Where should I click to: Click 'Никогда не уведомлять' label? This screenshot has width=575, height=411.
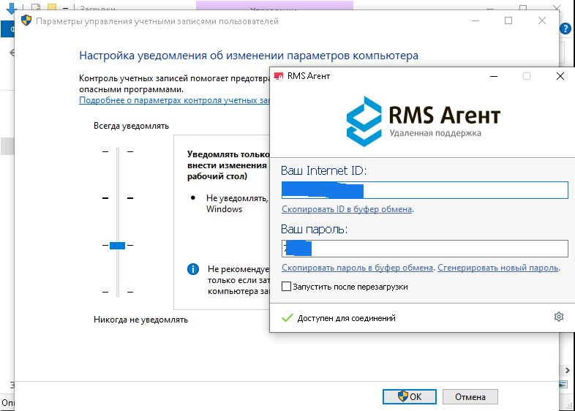click(x=140, y=320)
